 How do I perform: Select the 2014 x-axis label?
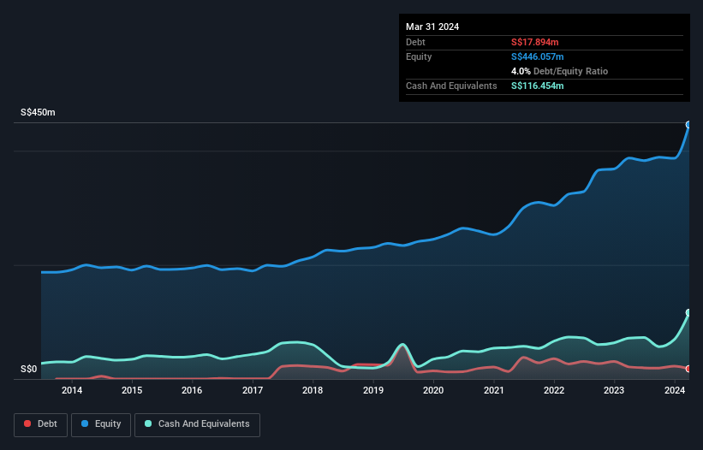pyautogui.click(x=72, y=391)
